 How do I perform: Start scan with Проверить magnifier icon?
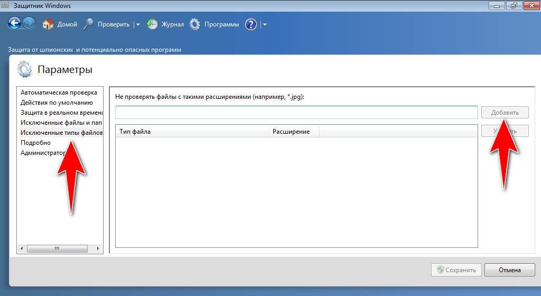tap(89, 24)
